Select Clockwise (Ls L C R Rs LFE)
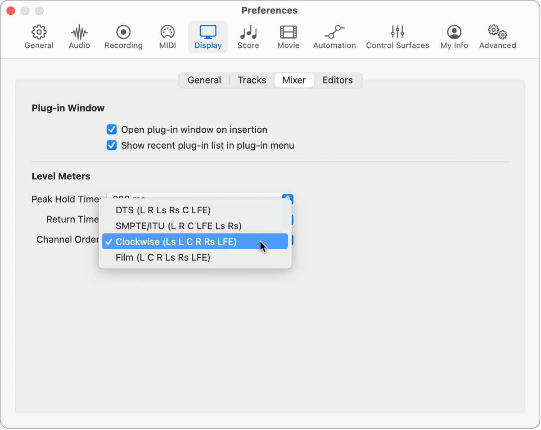 [195, 242]
